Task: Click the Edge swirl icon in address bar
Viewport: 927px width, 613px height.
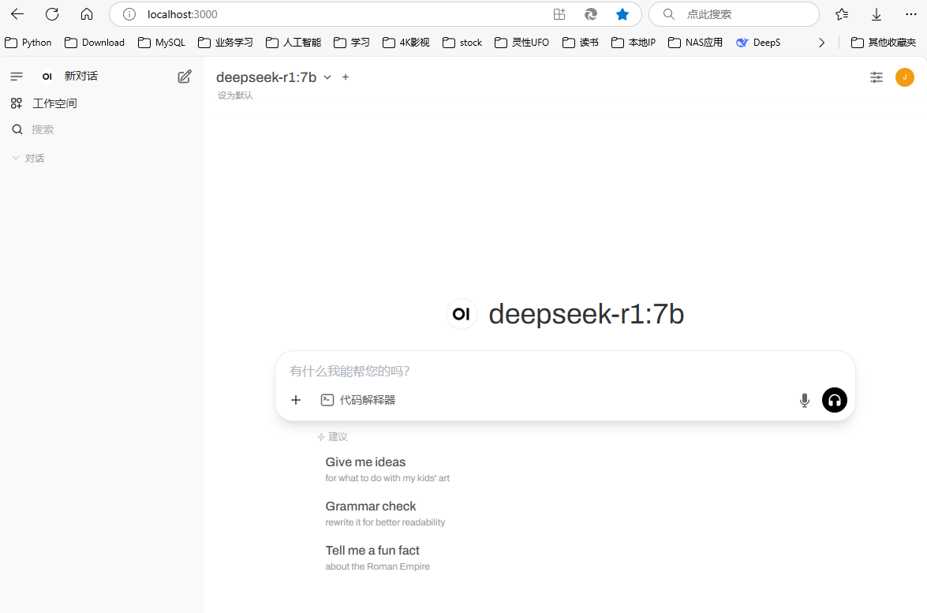Action: (x=591, y=14)
